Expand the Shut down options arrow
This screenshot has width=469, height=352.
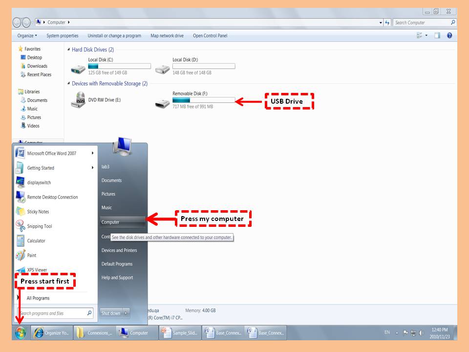[x=127, y=313]
